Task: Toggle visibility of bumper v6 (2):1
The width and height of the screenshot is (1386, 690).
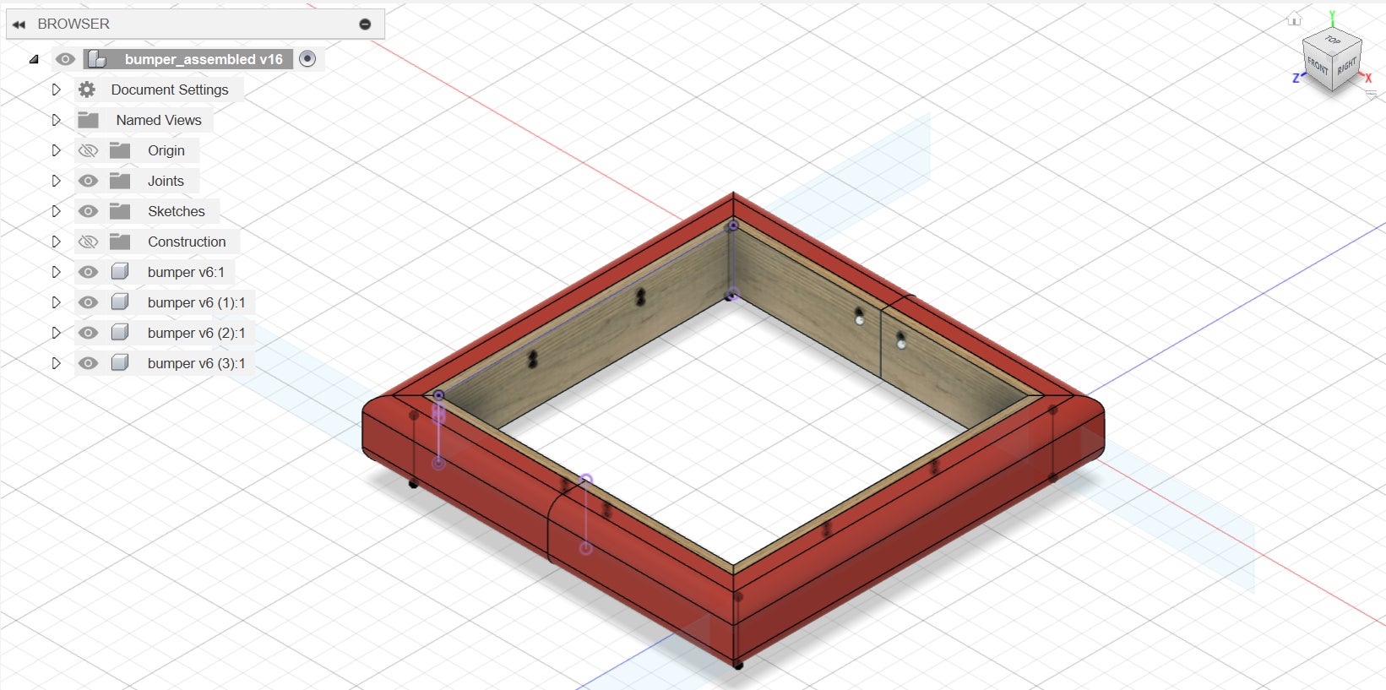Action: pos(88,333)
